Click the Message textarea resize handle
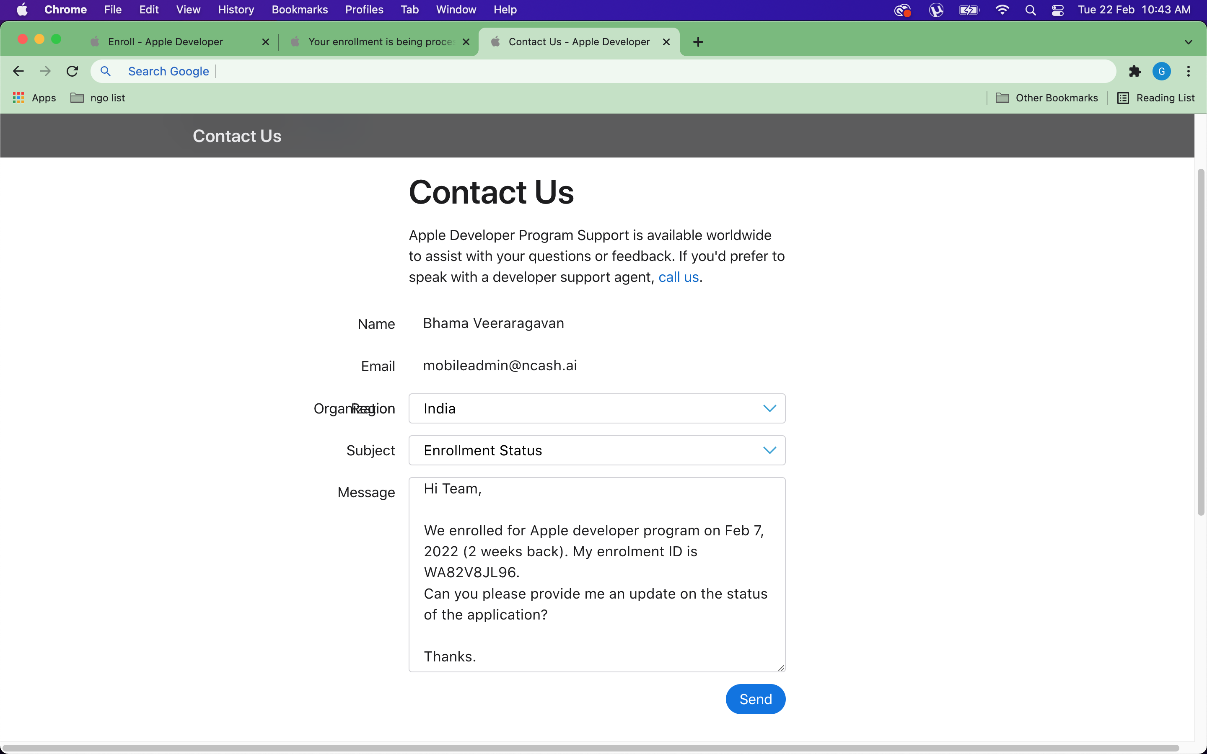1207x754 pixels. [x=781, y=668]
